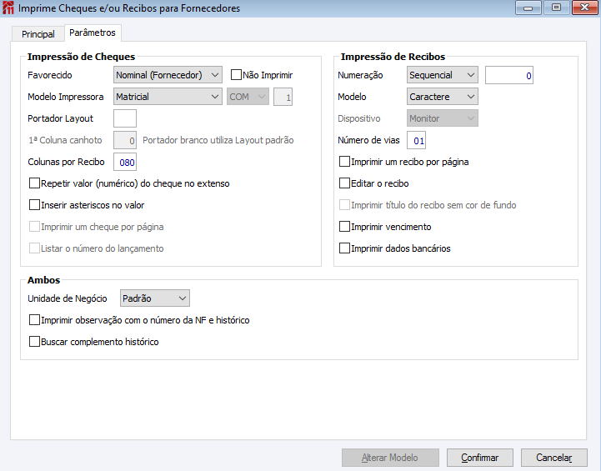This screenshot has height=471, width=601.
Task: Open the Numeração dropdown
Action: point(443,75)
